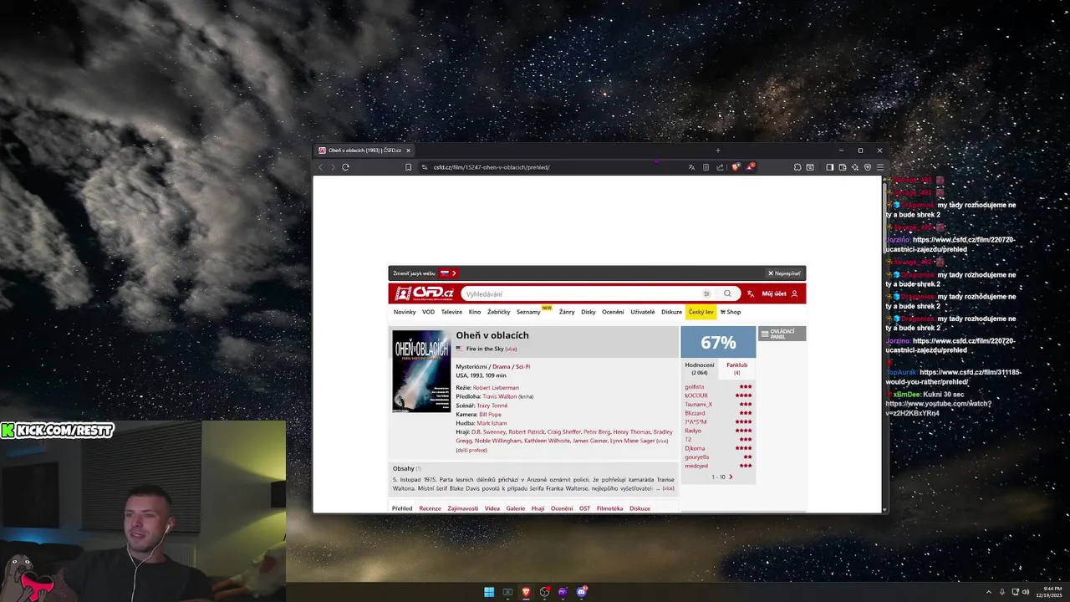Open the Drama genre link
Screen dimensions: 1070x602
pos(501,366)
